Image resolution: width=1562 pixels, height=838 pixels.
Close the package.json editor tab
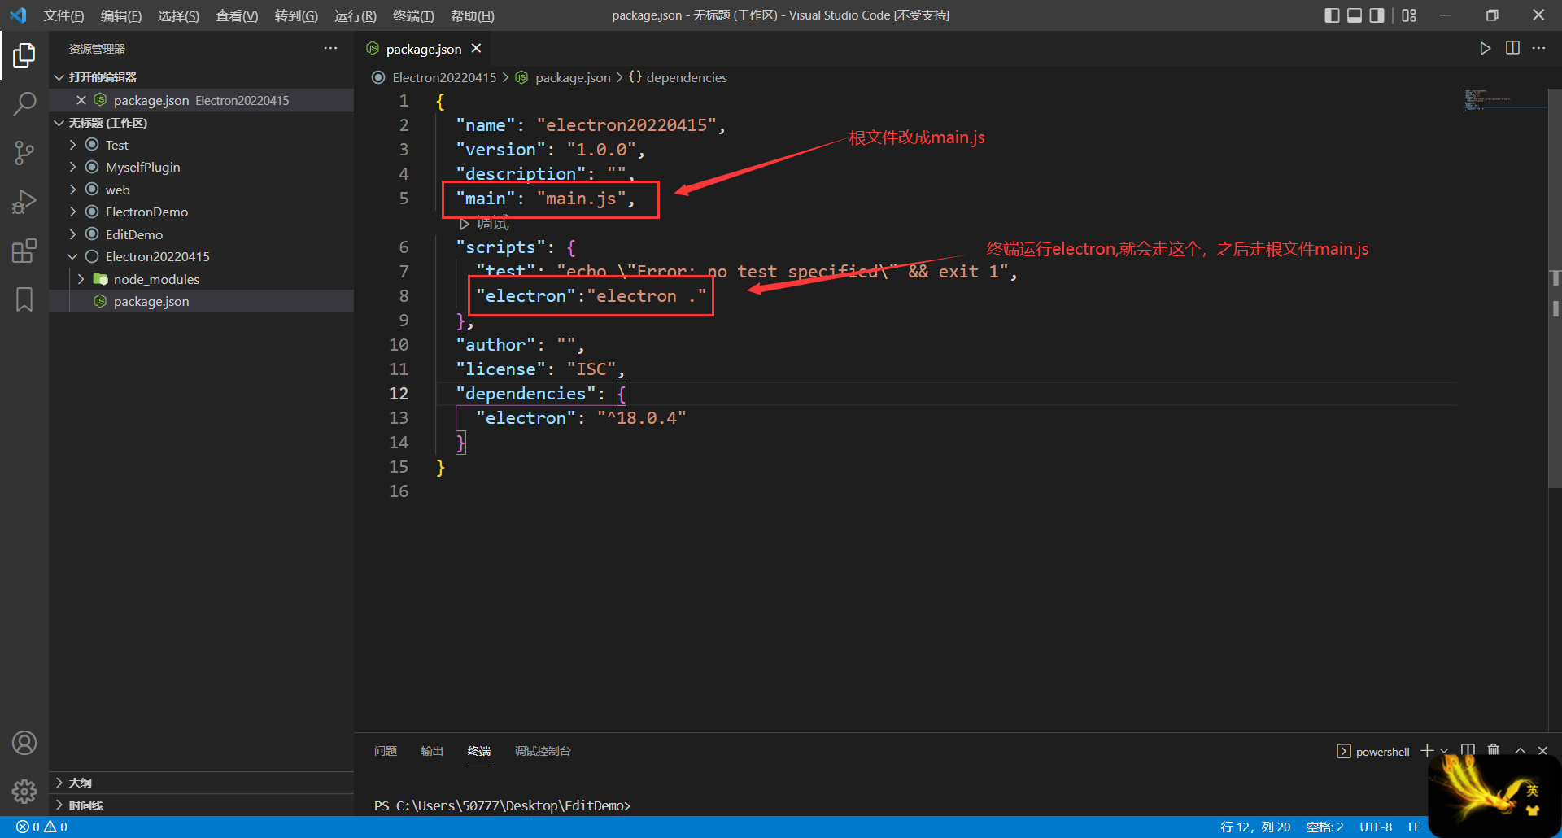(x=476, y=49)
